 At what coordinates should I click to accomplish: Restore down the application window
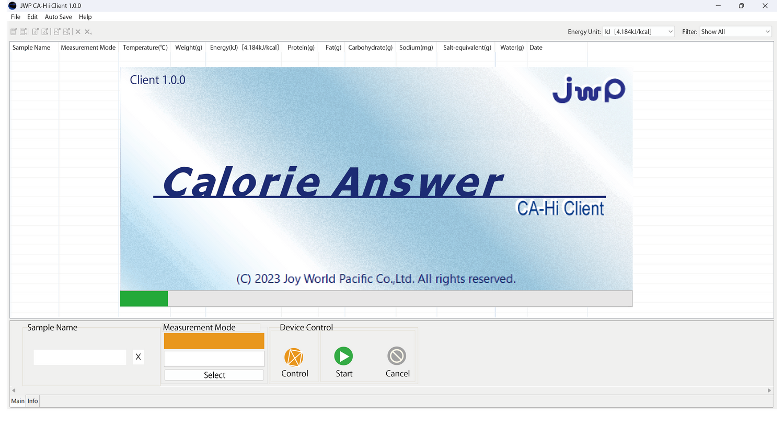click(x=741, y=6)
